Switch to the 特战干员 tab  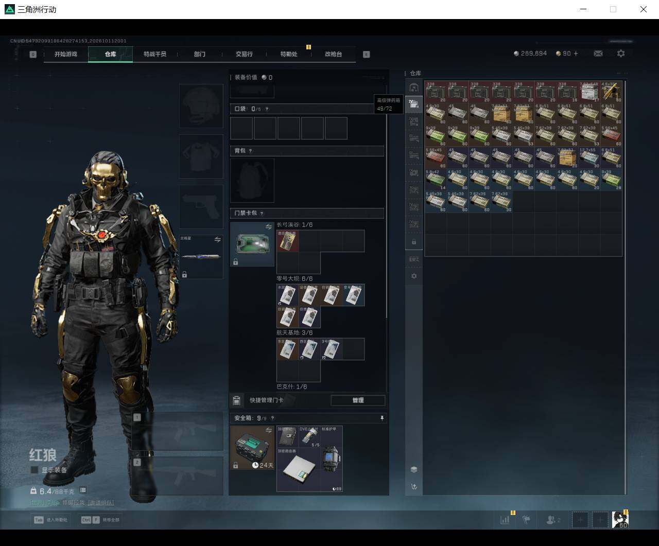(155, 54)
